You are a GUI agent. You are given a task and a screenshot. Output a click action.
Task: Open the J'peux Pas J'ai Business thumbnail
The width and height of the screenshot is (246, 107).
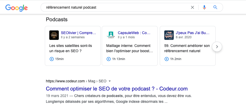pyautogui.click(x=169, y=35)
